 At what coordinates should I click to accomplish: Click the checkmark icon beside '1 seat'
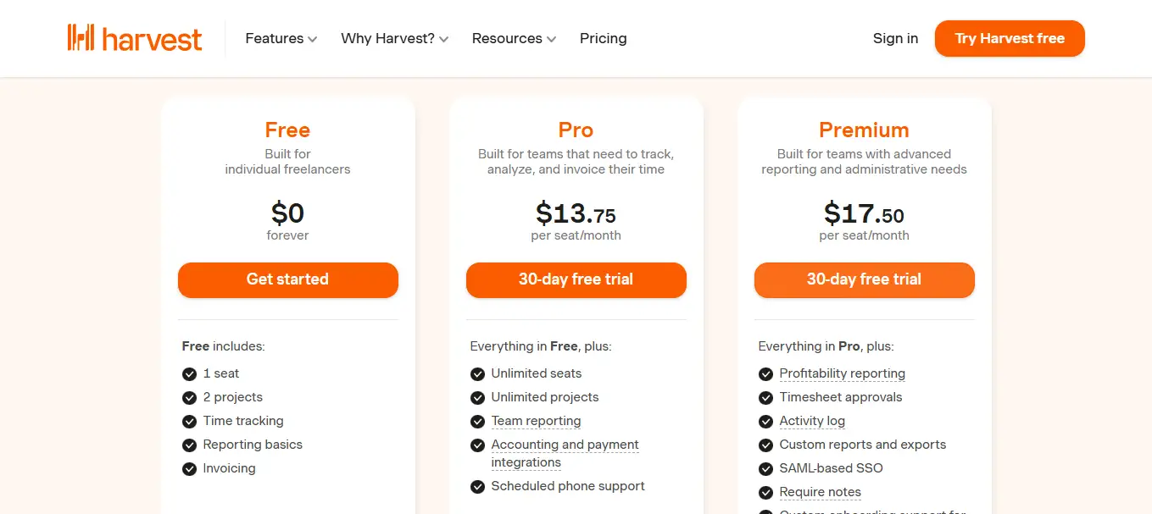tap(189, 373)
